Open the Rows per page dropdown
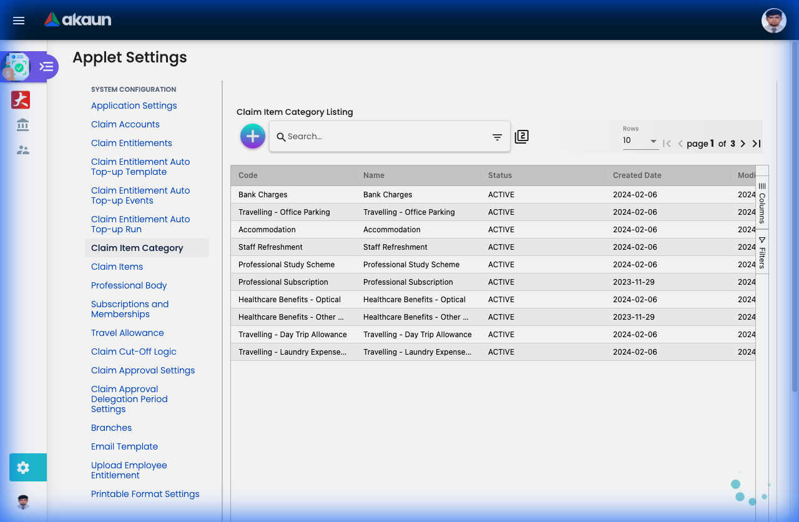 click(640, 141)
